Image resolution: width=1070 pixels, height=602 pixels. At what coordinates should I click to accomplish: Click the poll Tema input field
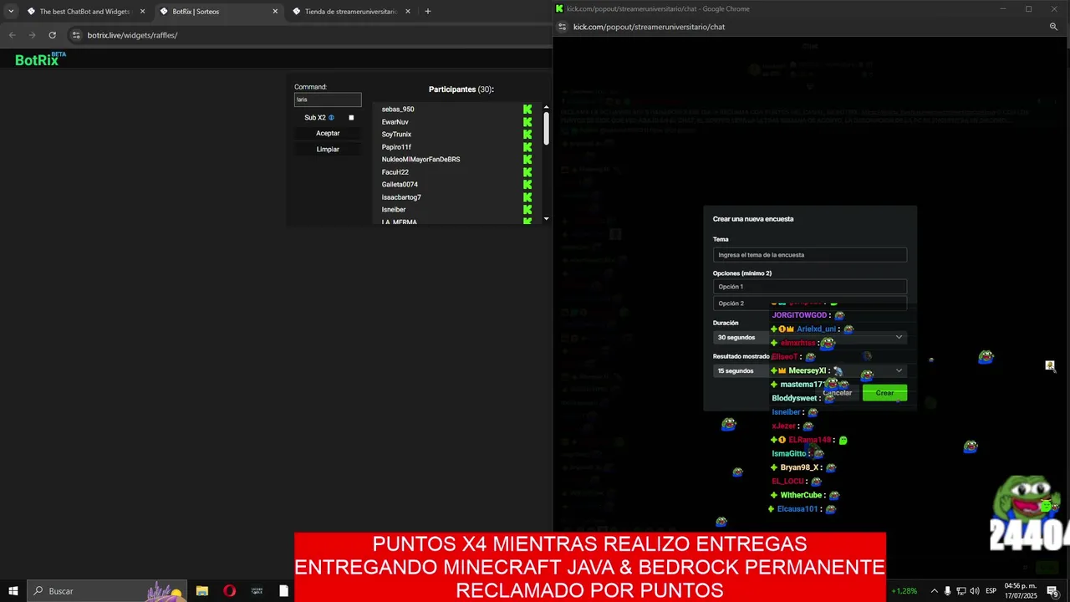(x=810, y=255)
